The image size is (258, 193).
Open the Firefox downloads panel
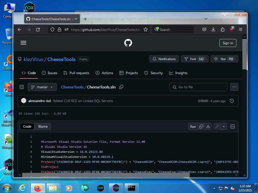(213, 30)
